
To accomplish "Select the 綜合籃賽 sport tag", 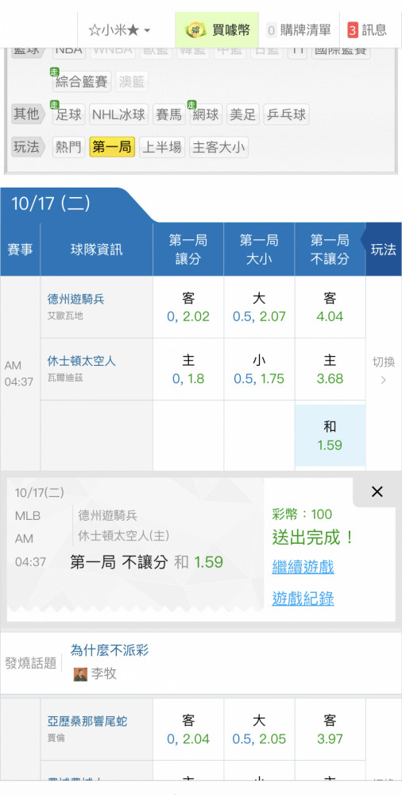I will pyautogui.click(x=82, y=82).
